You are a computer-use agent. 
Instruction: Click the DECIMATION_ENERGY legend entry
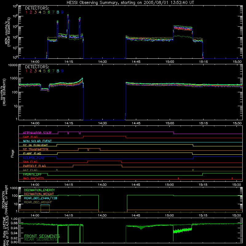pyautogui.click(x=39, y=190)
